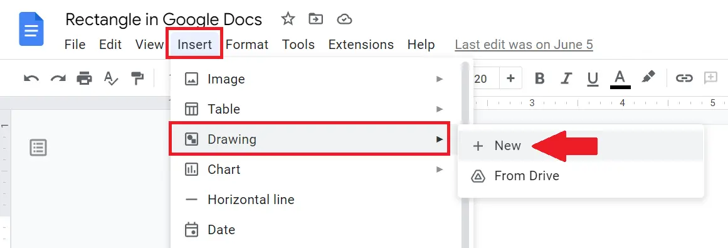728x248 pixels.
Task: Run spelling and grammar check icon
Action: click(111, 78)
